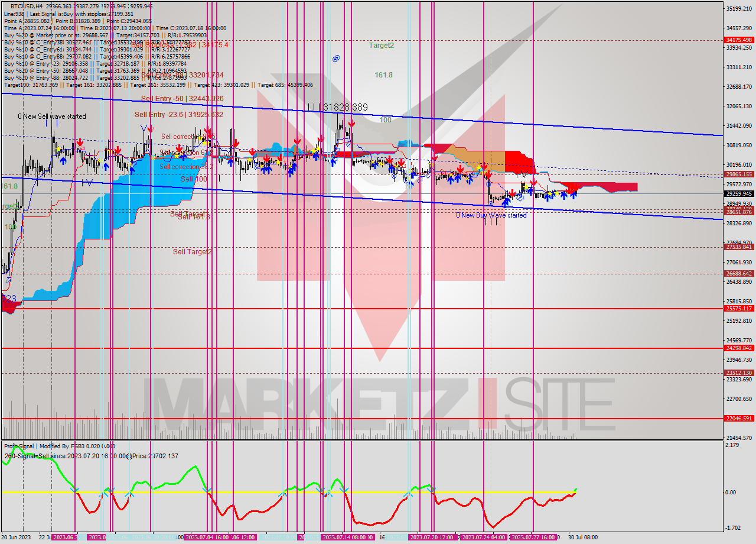
Task: Click the 'Sell Entry -50 | 32443.926' label
Action: tap(183, 98)
